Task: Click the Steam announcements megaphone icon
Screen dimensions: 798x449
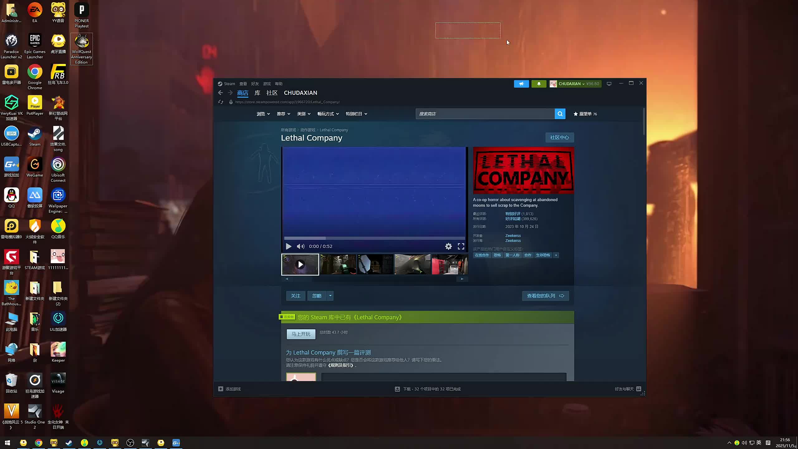Action: [x=521, y=84]
